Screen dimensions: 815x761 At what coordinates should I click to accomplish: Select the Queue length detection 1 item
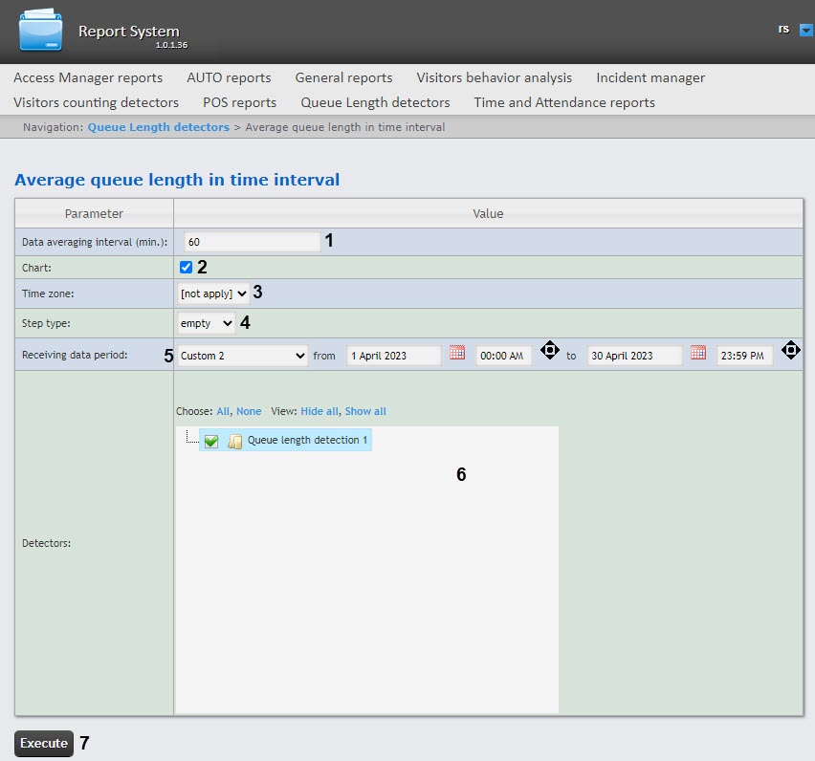click(x=307, y=440)
